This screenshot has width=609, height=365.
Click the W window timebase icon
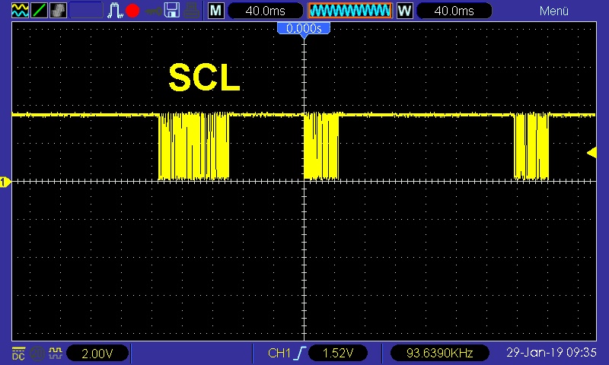click(405, 11)
